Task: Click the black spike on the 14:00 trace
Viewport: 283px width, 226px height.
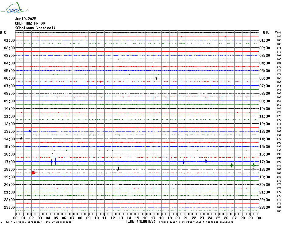Action: pyautogui.click(x=21, y=138)
